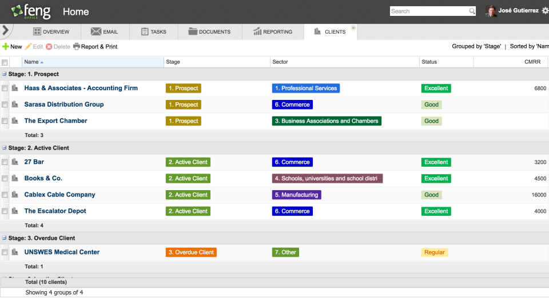This screenshot has height=298, width=549.
Task: Click the orange Overdue Client stage tag
Action: pos(192,252)
